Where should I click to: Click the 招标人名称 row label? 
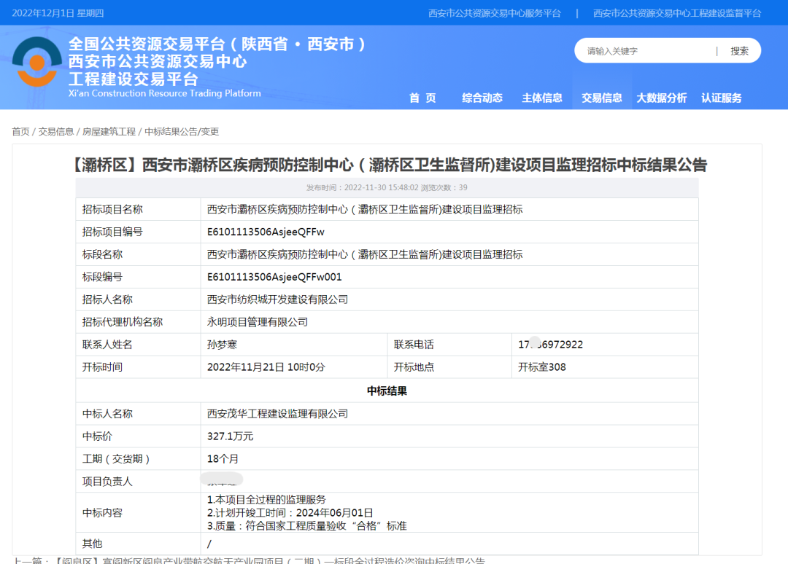coord(107,299)
